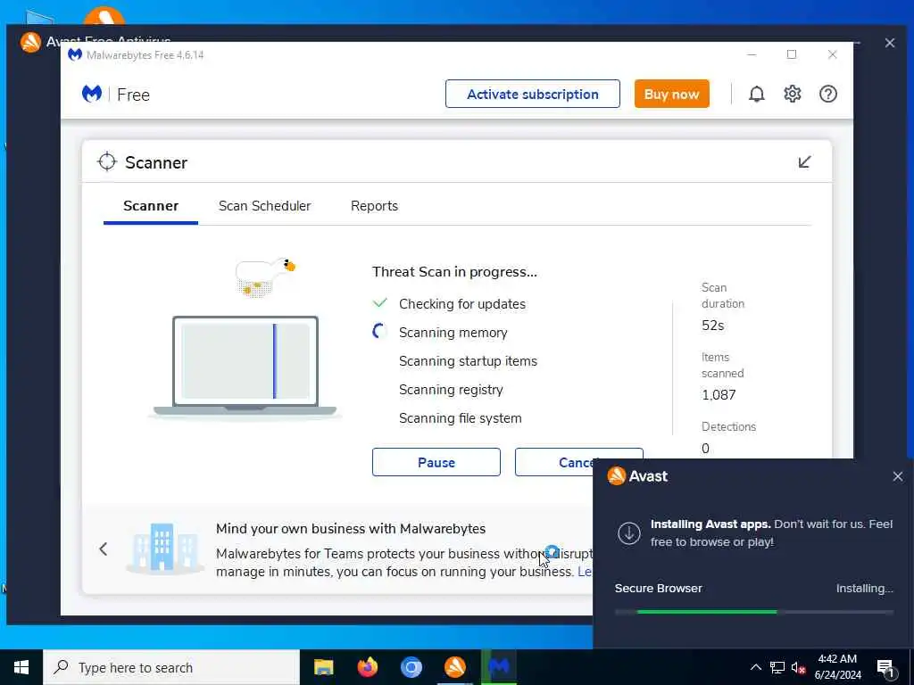Click 'Scanning file system' step text
The width and height of the screenshot is (914, 685).
[x=460, y=417]
